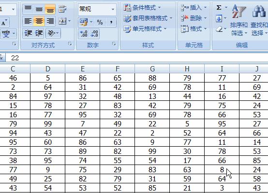The width and height of the screenshot is (268, 193).
Task: Select cell C containing 46
Action: coord(13,78)
